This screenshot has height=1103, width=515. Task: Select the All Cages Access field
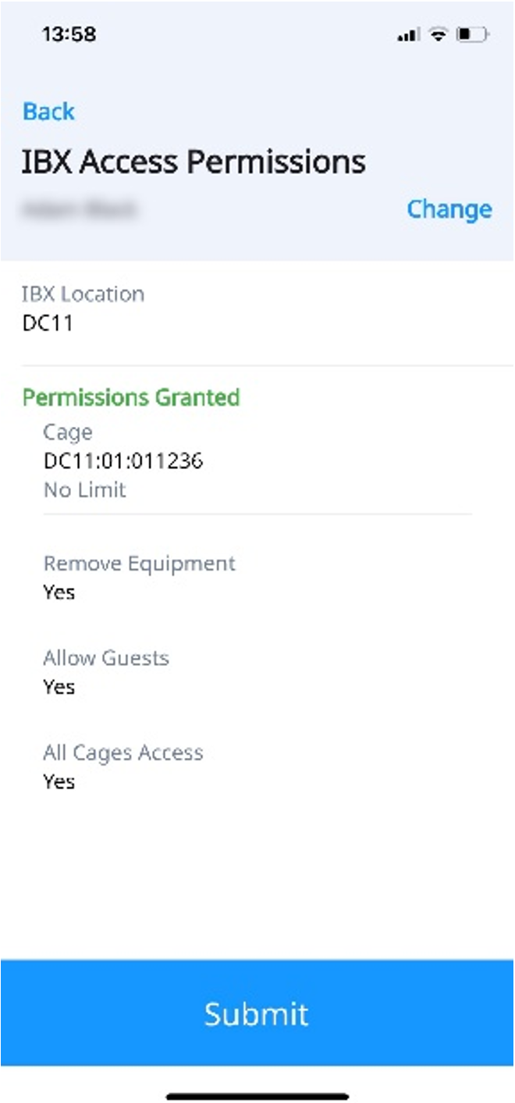click(x=123, y=753)
